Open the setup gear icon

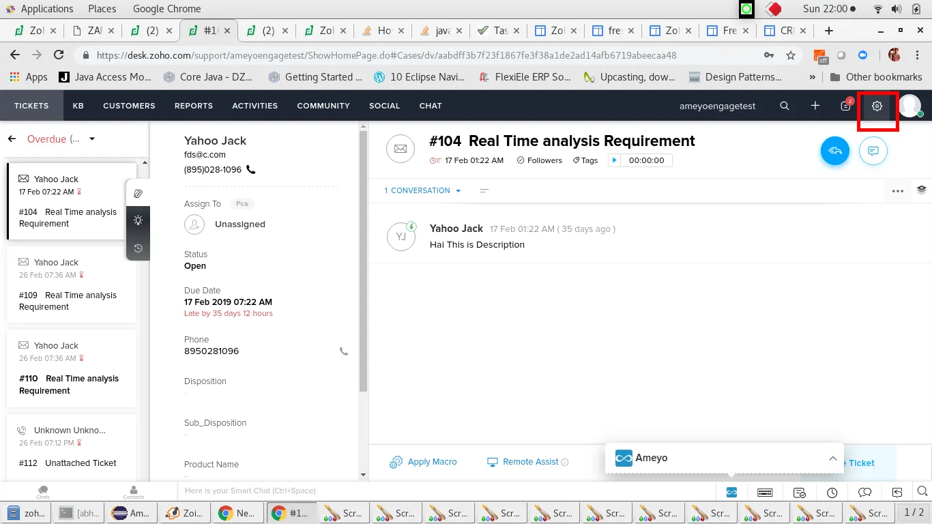point(877,106)
